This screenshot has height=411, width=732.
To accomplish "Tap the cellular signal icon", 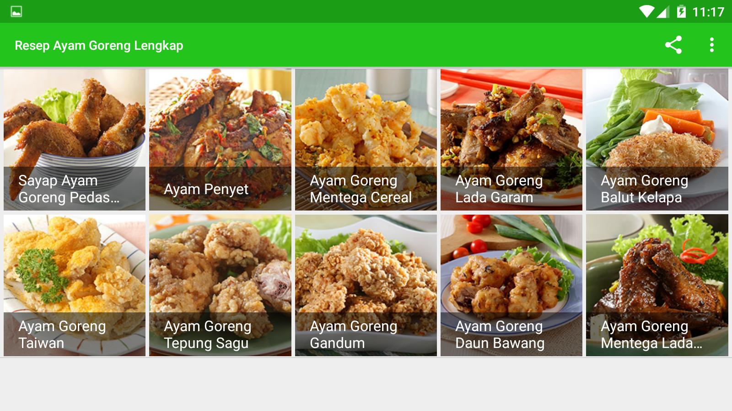I will pyautogui.click(x=662, y=11).
